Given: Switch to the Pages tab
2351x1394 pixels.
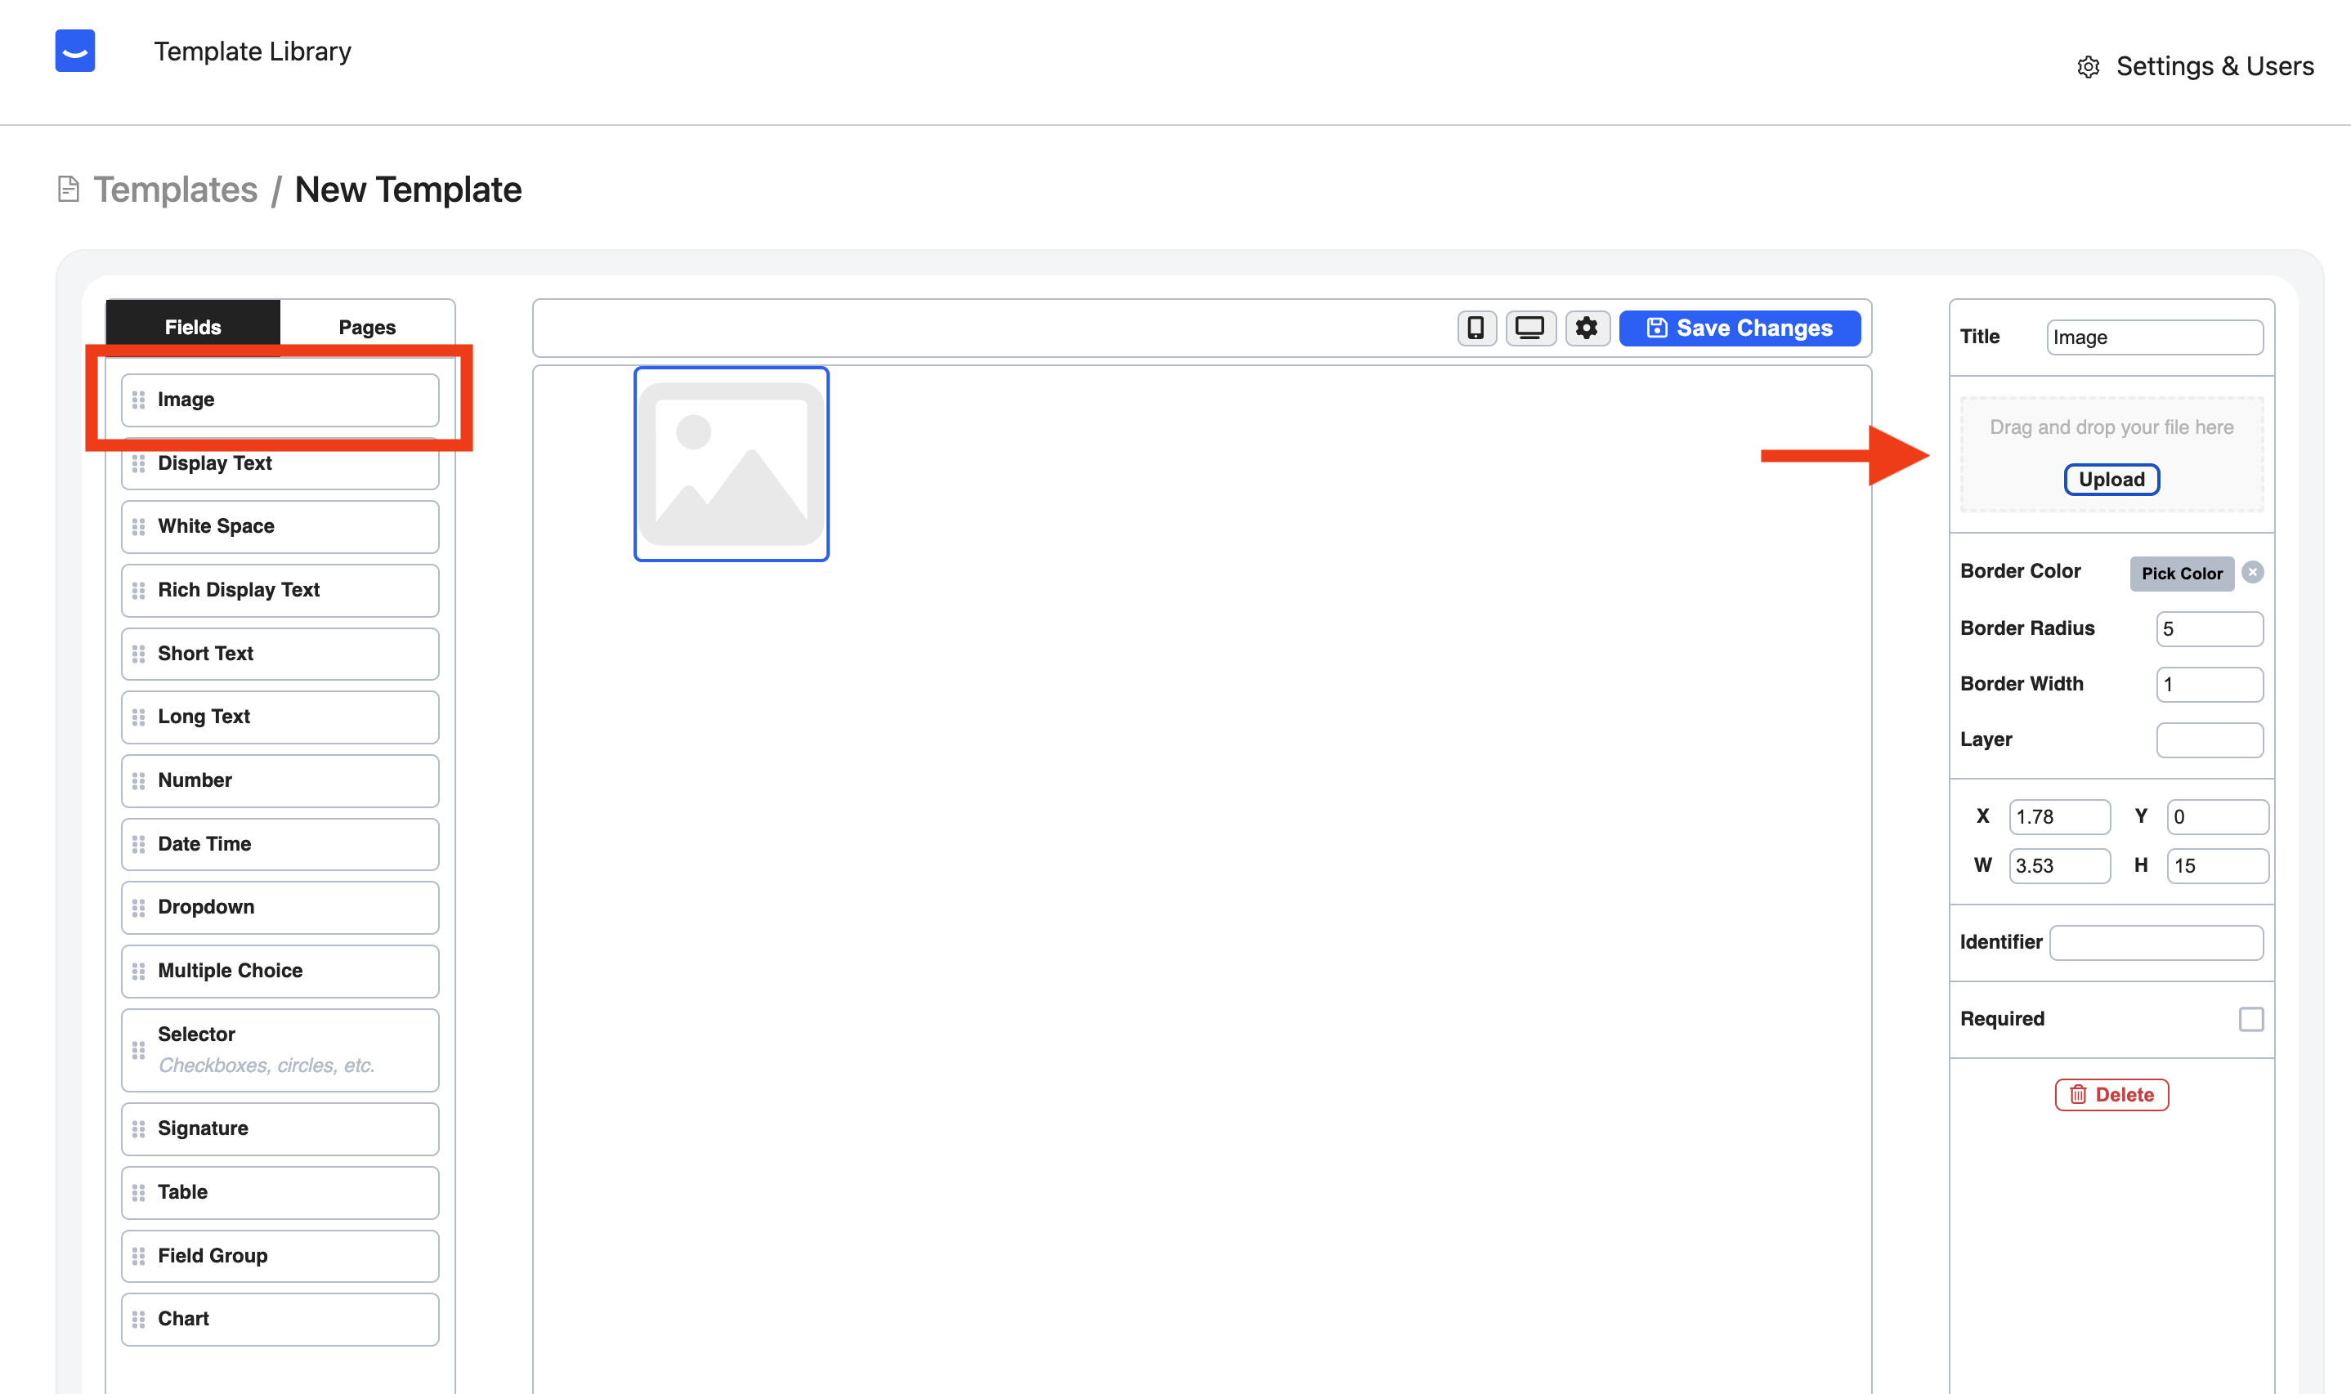Looking at the screenshot, I should [366, 327].
